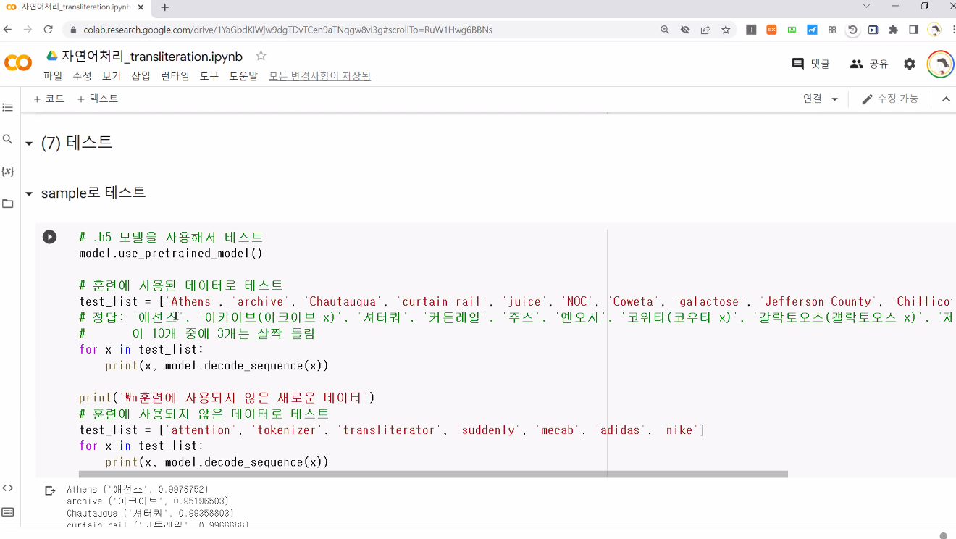The height and width of the screenshot is (539, 956).
Task: Open the variables inspector panel
Action: tap(8, 171)
